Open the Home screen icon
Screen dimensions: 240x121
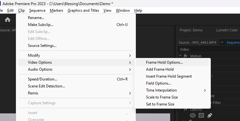coord(8,20)
